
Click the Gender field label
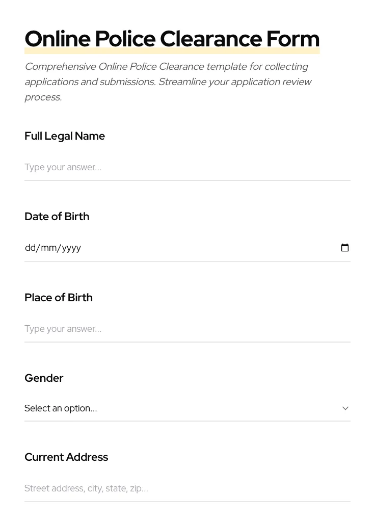[44, 378]
